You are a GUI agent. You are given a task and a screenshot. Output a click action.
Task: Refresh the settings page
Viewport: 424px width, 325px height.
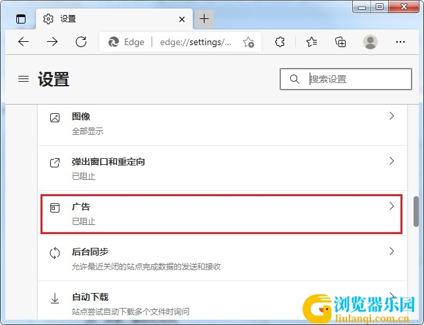(81, 42)
